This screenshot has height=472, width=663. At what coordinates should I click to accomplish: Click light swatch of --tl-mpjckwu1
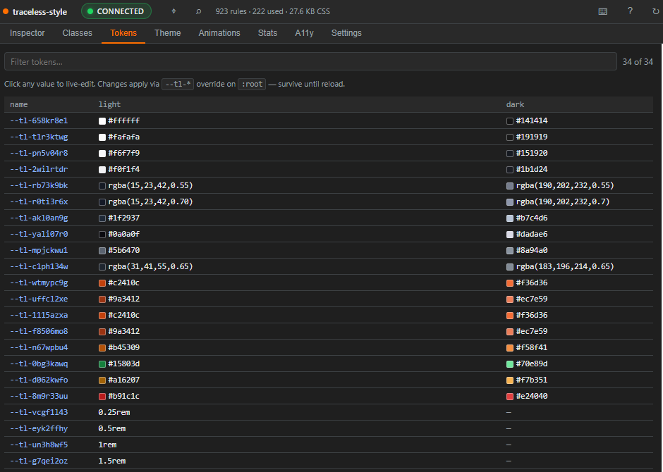click(x=102, y=251)
